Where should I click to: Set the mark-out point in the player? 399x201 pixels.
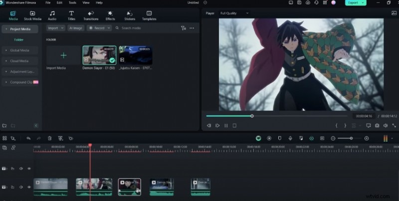(345, 125)
